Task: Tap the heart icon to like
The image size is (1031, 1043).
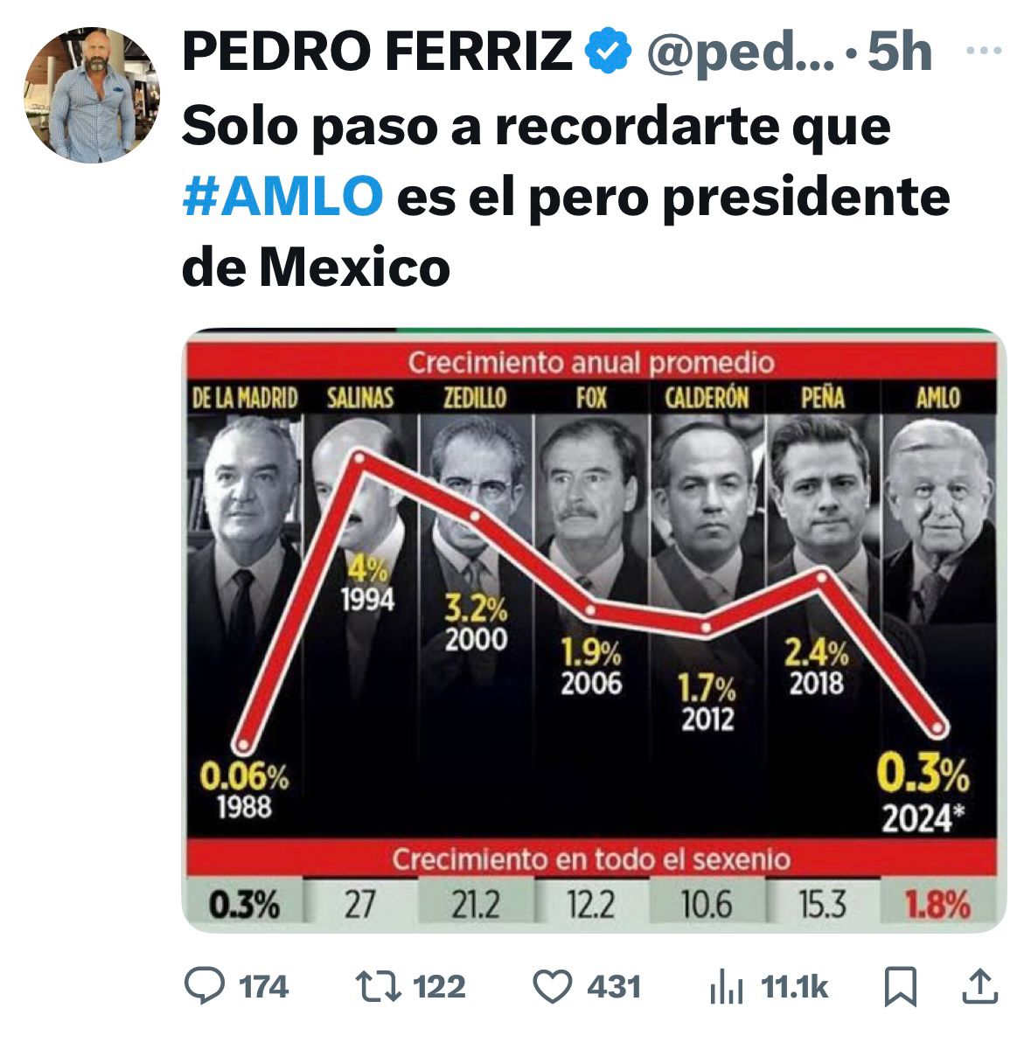Action: pyautogui.click(x=552, y=988)
